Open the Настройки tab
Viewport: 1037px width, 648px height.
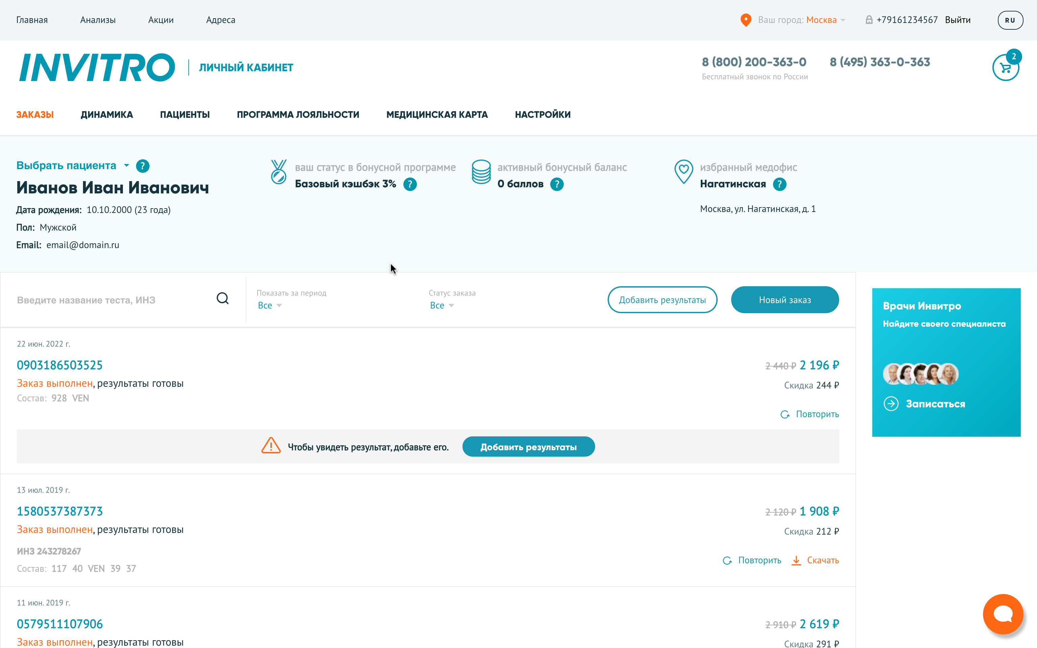pos(542,114)
